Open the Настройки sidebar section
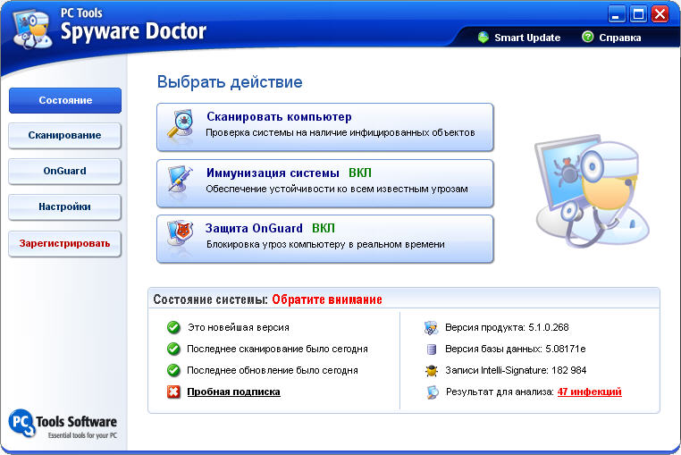 tap(64, 206)
